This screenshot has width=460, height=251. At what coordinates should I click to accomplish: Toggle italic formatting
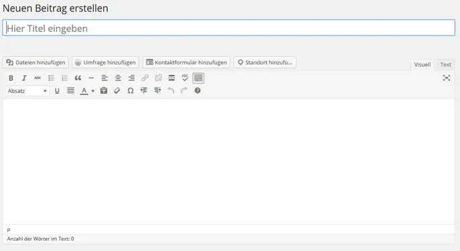[x=24, y=78]
